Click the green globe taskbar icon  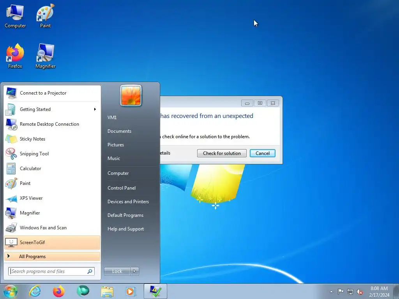(x=83, y=291)
